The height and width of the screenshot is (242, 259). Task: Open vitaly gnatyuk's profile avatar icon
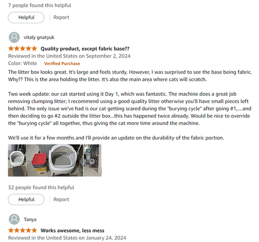click(x=14, y=37)
